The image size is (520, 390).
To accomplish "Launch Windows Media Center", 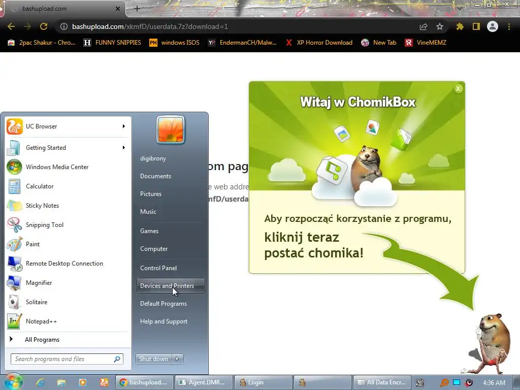I will 68,167.
